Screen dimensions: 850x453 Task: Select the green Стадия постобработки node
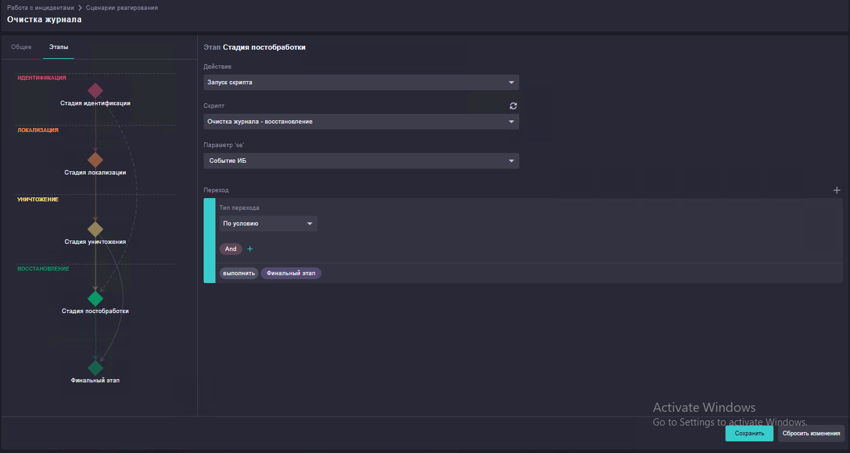96,299
